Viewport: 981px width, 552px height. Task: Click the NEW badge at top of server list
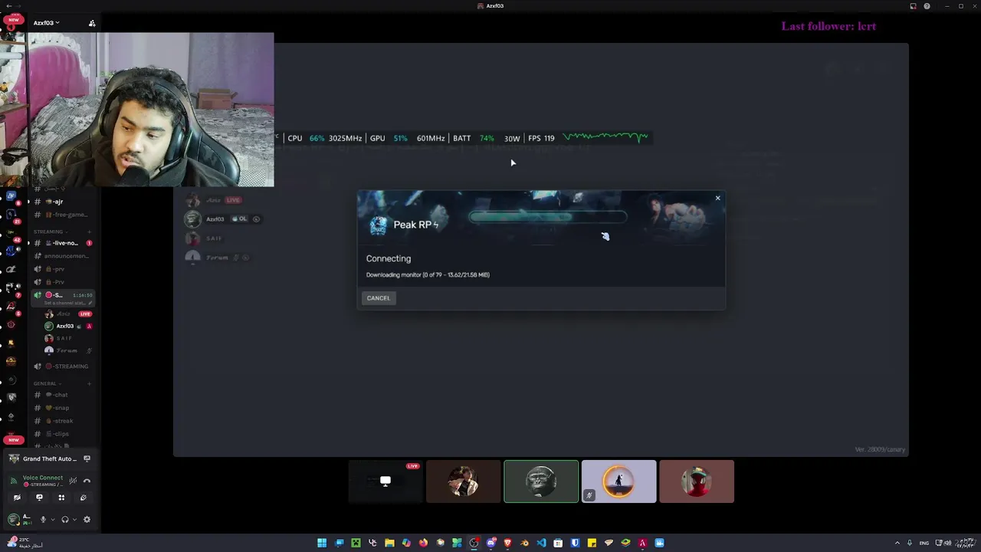(x=13, y=20)
